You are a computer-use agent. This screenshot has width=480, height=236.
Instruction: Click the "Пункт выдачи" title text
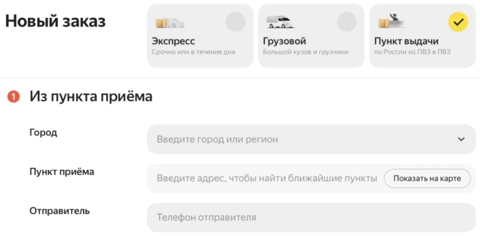[406, 41]
